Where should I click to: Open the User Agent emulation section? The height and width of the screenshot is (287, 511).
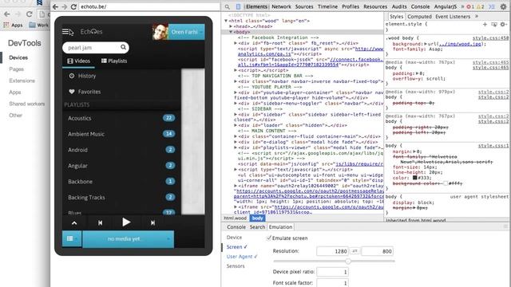pyautogui.click(x=242, y=257)
